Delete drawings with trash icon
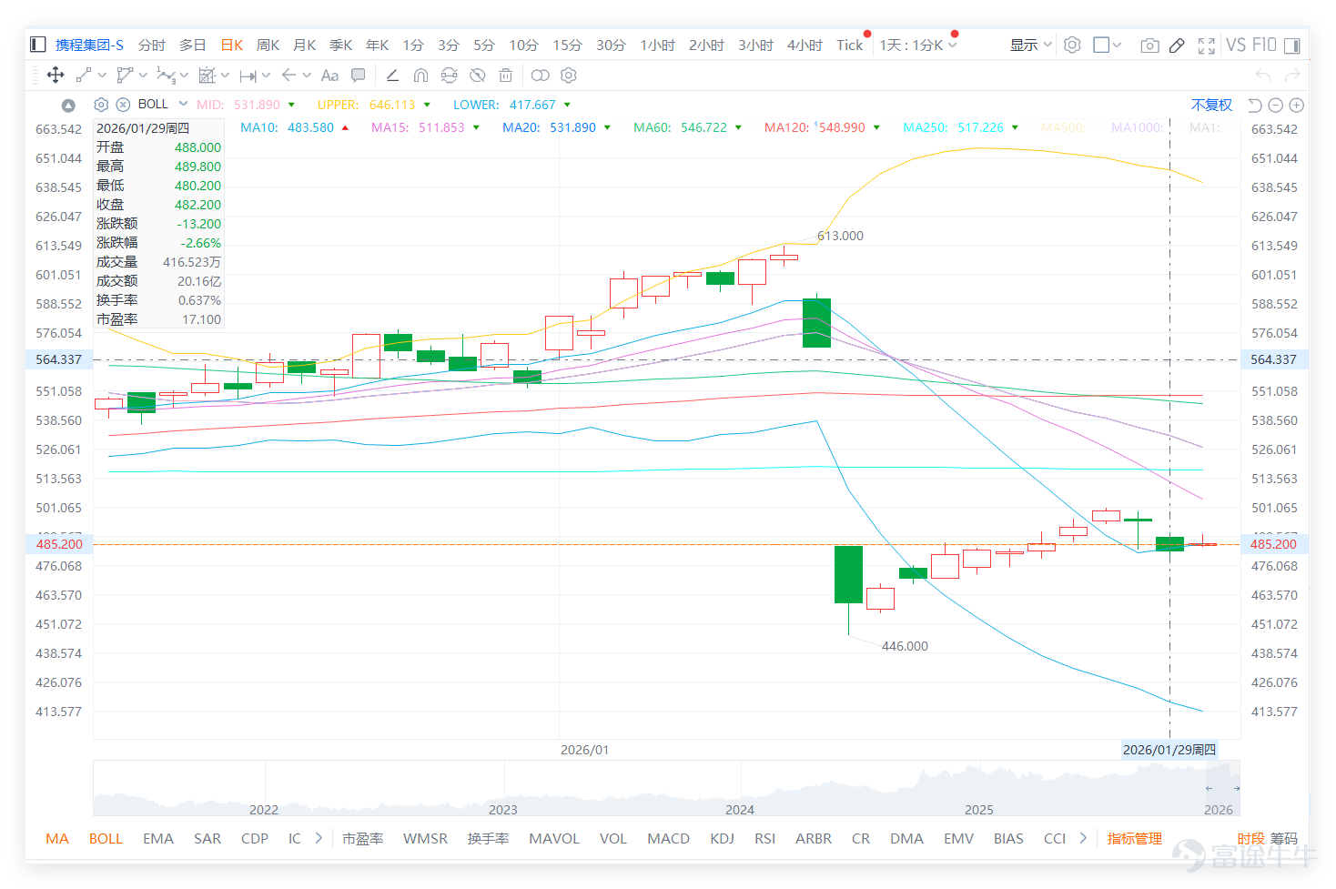Image resolution: width=1336 pixels, height=889 pixels. pos(506,76)
